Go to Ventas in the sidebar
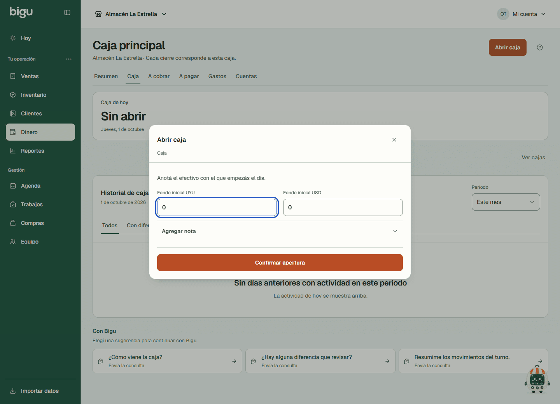Viewport: 560px width, 404px height. [40, 76]
